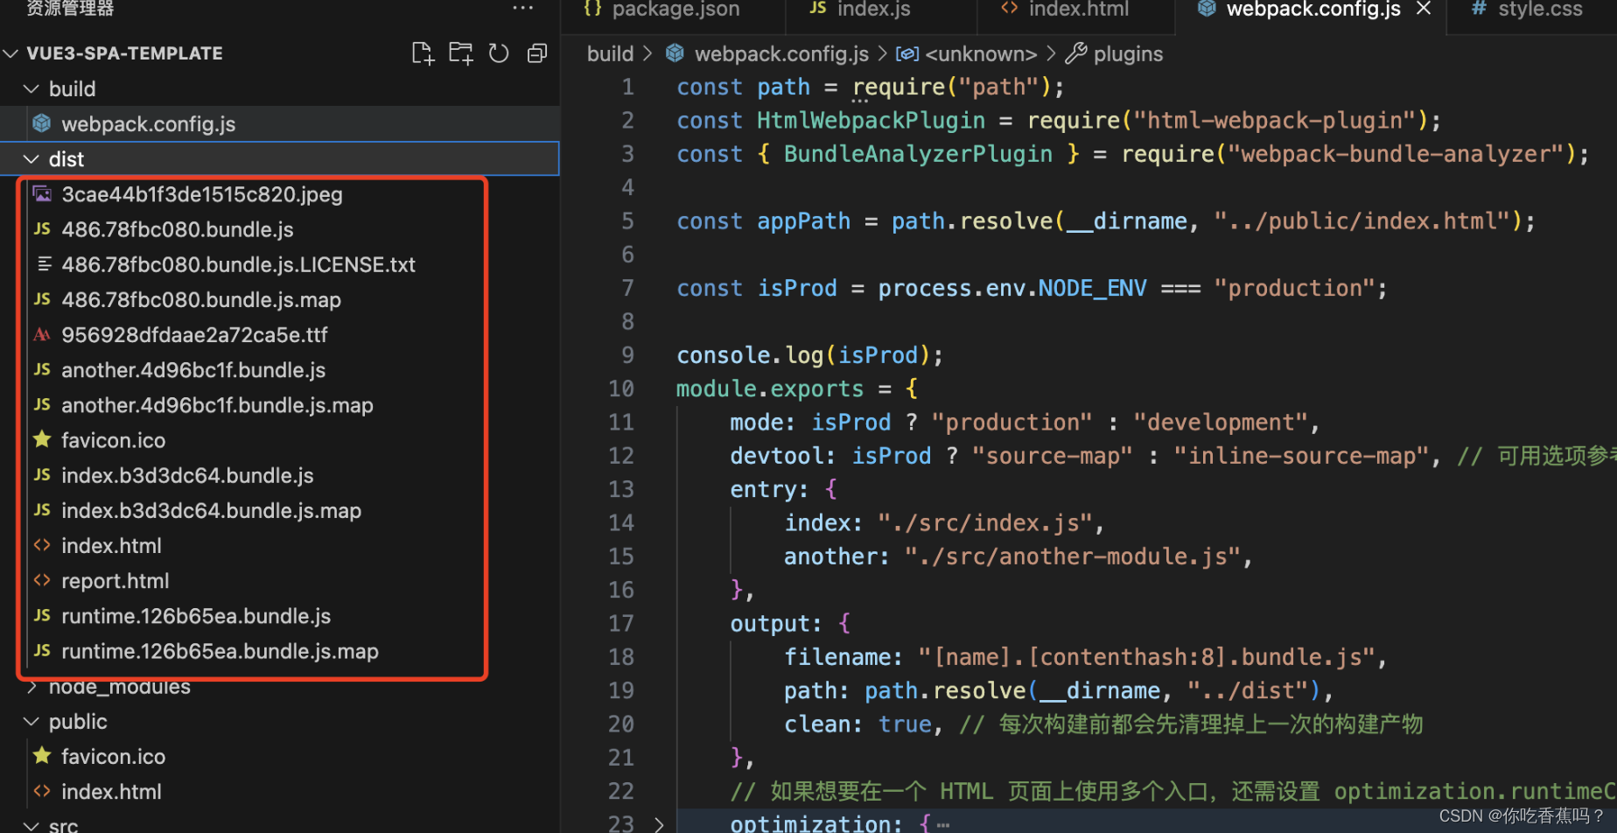Click webpack.config.js in the breadcrumb

(781, 53)
